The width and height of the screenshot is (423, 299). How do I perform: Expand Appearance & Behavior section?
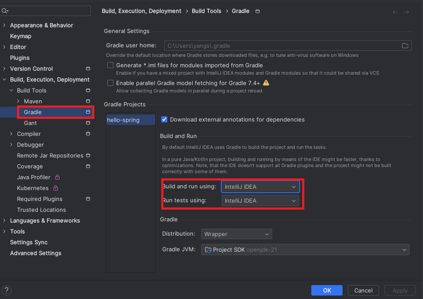(x=4, y=25)
